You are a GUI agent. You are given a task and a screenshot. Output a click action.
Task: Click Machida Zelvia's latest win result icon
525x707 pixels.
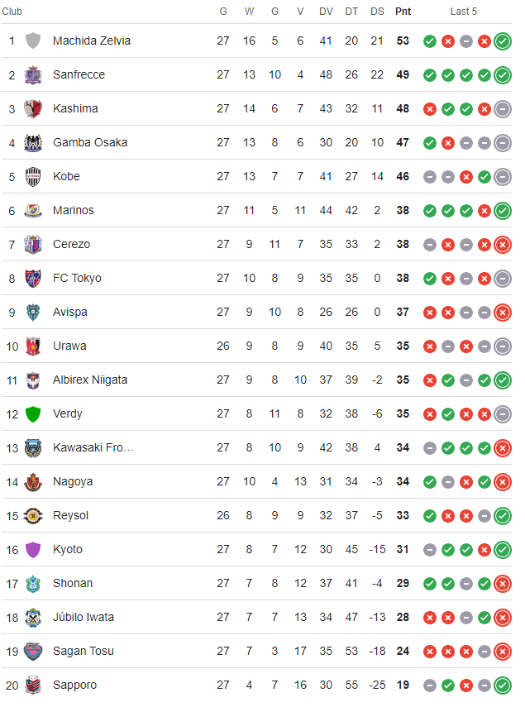[502, 41]
